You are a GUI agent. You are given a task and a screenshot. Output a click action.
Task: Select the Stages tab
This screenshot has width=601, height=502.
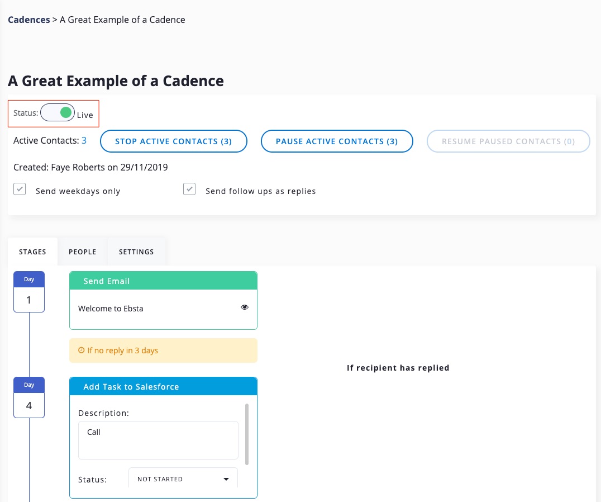pyautogui.click(x=32, y=252)
